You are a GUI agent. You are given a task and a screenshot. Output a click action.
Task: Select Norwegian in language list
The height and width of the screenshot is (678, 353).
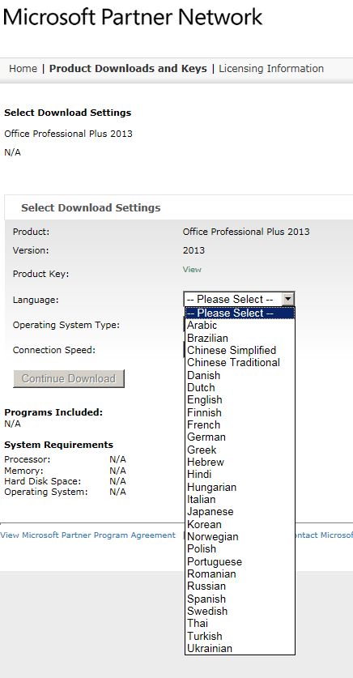click(x=240, y=536)
